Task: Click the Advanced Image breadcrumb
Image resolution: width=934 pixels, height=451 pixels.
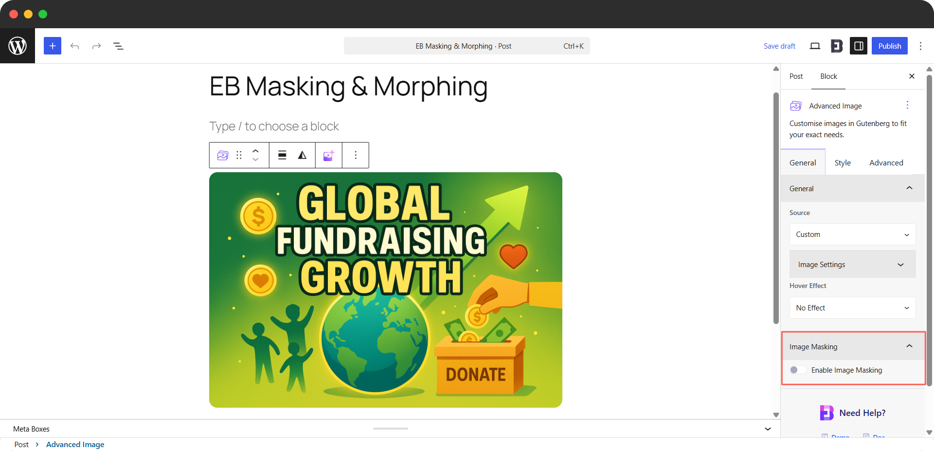Action: (75, 445)
